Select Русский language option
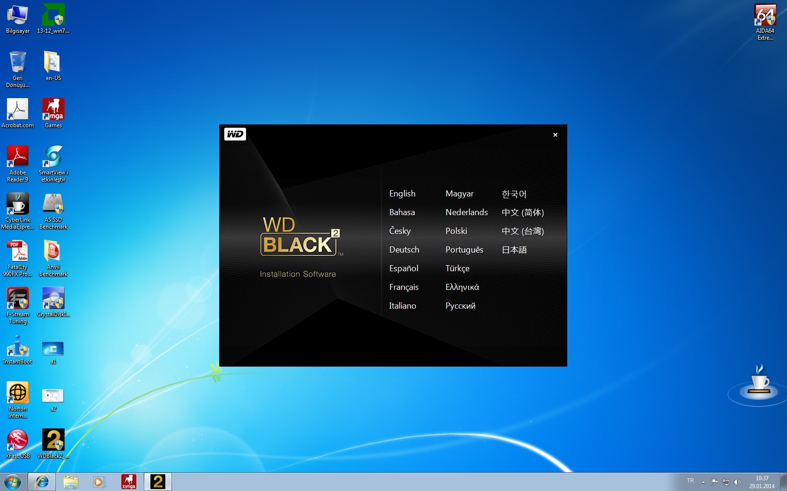The height and width of the screenshot is (491, 787). tap(460, 306)
